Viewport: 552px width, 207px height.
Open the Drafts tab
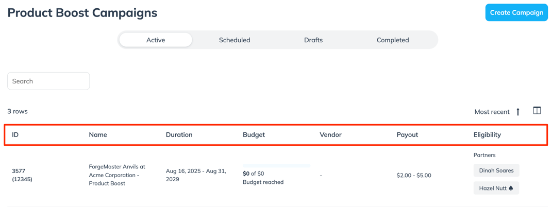pos(313,40)
